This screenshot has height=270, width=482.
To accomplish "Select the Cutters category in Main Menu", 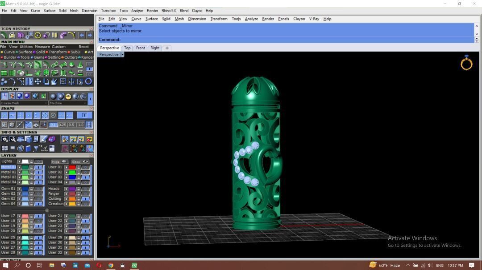I will tap(71, 57).
